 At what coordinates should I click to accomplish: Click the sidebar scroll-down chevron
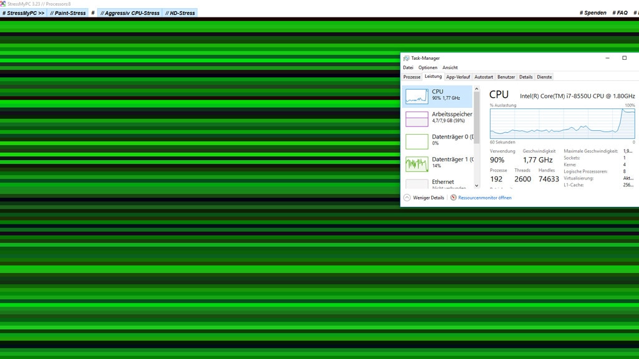pyautogui.click(x=477, y=186)
